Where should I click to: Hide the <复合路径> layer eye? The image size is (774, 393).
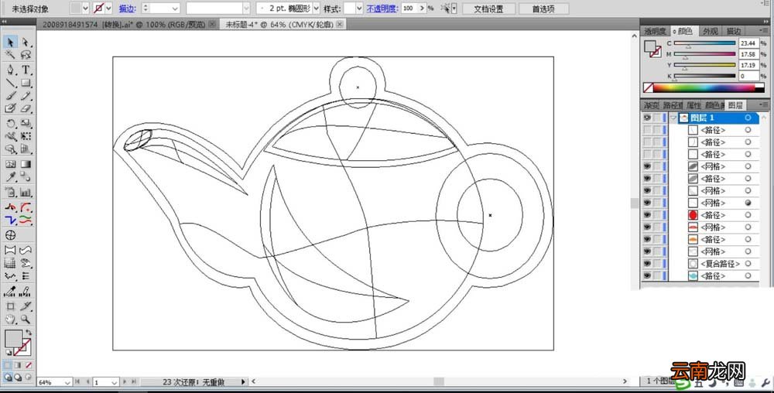pyautogui.click(x=647, y=264)
